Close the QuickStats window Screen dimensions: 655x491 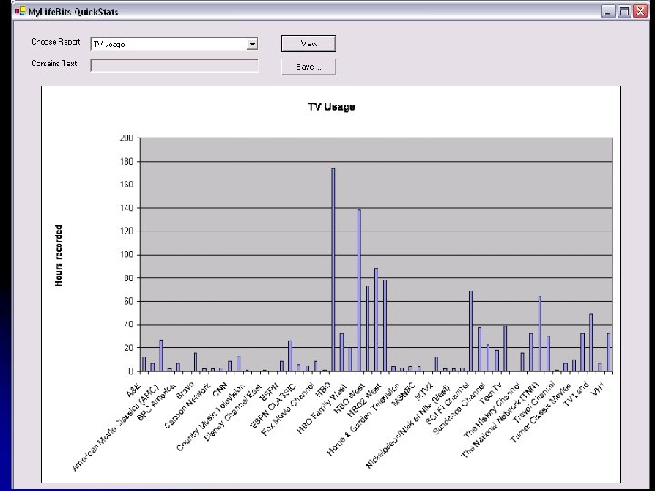[x=640, y=11]
